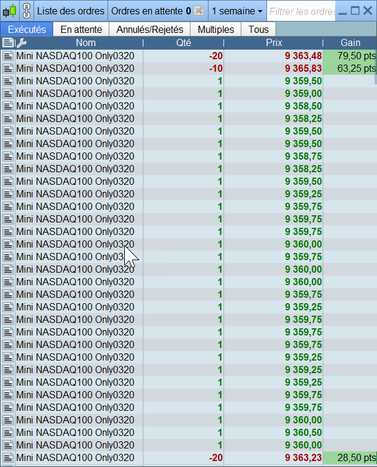The width and height of the screenshot is (377, 467).
Task: Switch to the En attente tab
Action: pos(81,29)
